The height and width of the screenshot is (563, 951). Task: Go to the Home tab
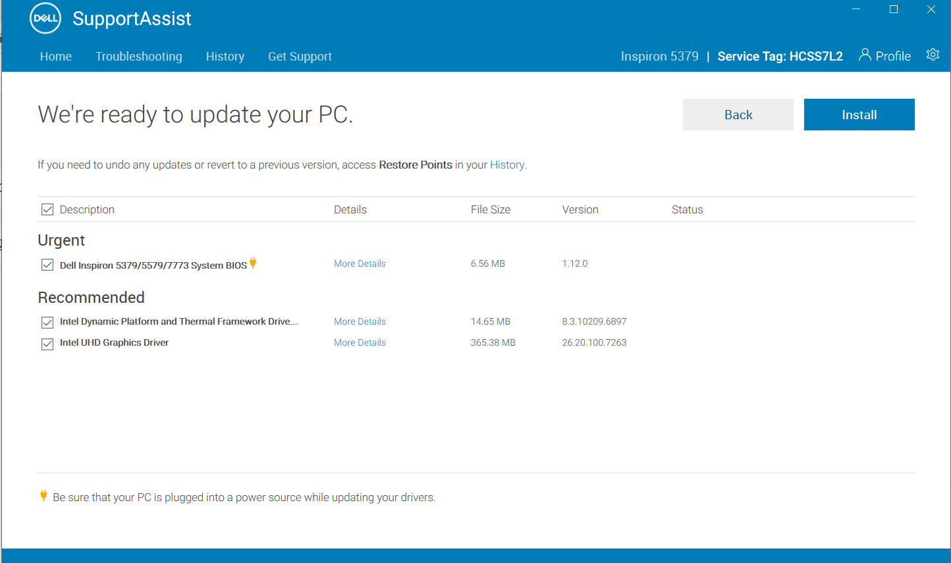56,57
